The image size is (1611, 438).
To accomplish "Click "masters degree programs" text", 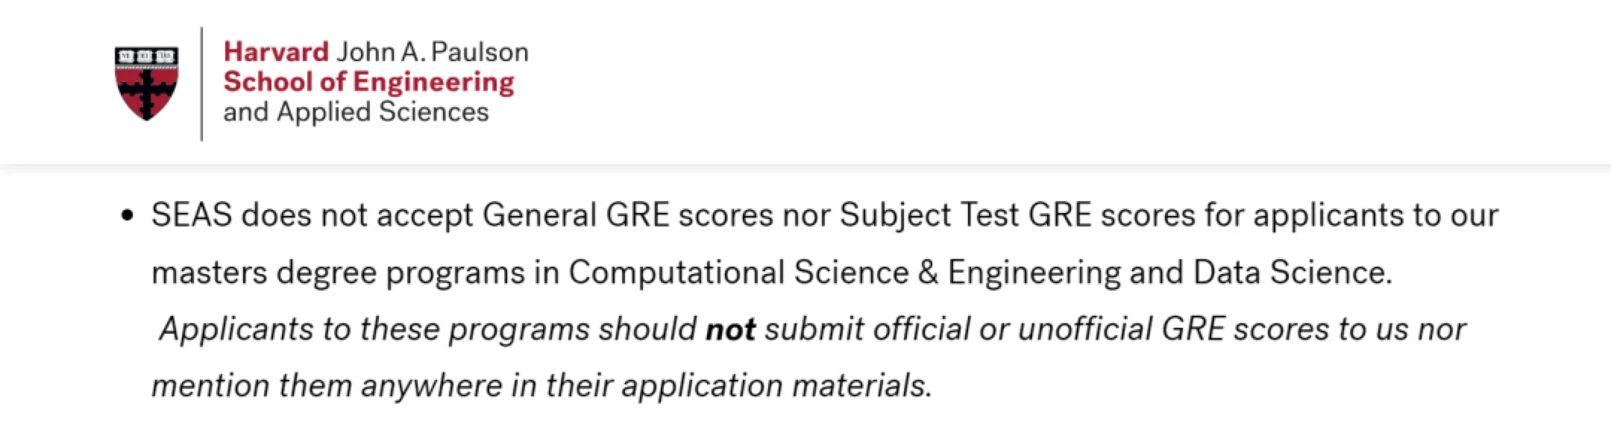I will 337,273.
